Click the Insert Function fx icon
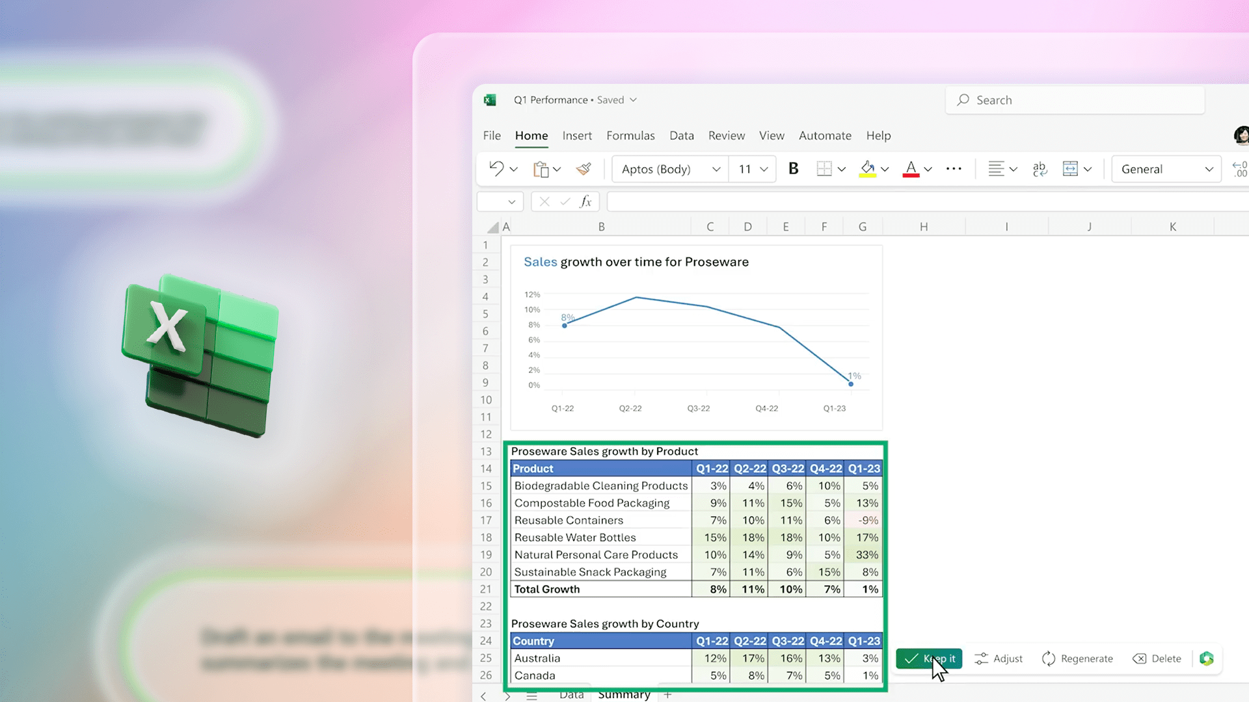The width and height of the screenshot is (1249, 702). click(585, 201)
